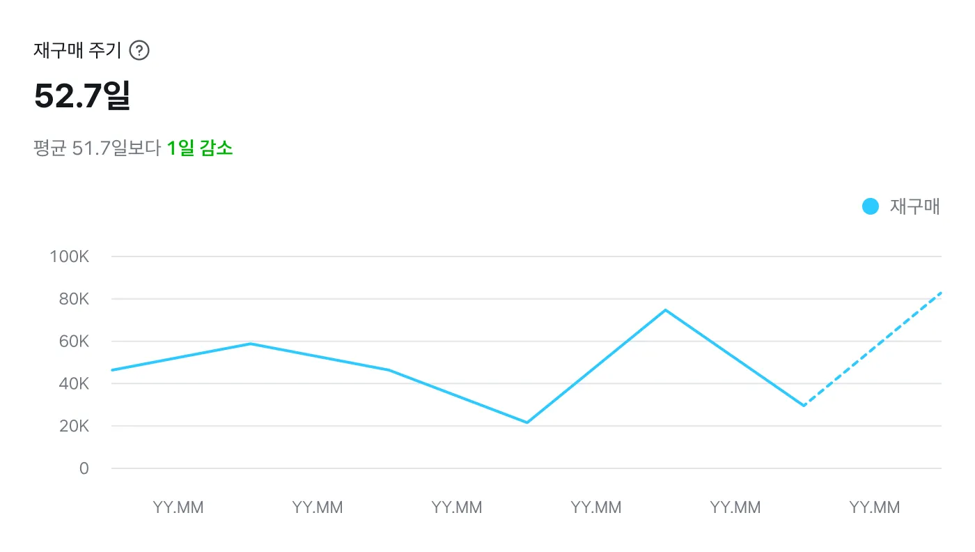Viewport: 975px width, 552px height.
Task: Click the point where the dashed line begins
Action: (804, 406)
